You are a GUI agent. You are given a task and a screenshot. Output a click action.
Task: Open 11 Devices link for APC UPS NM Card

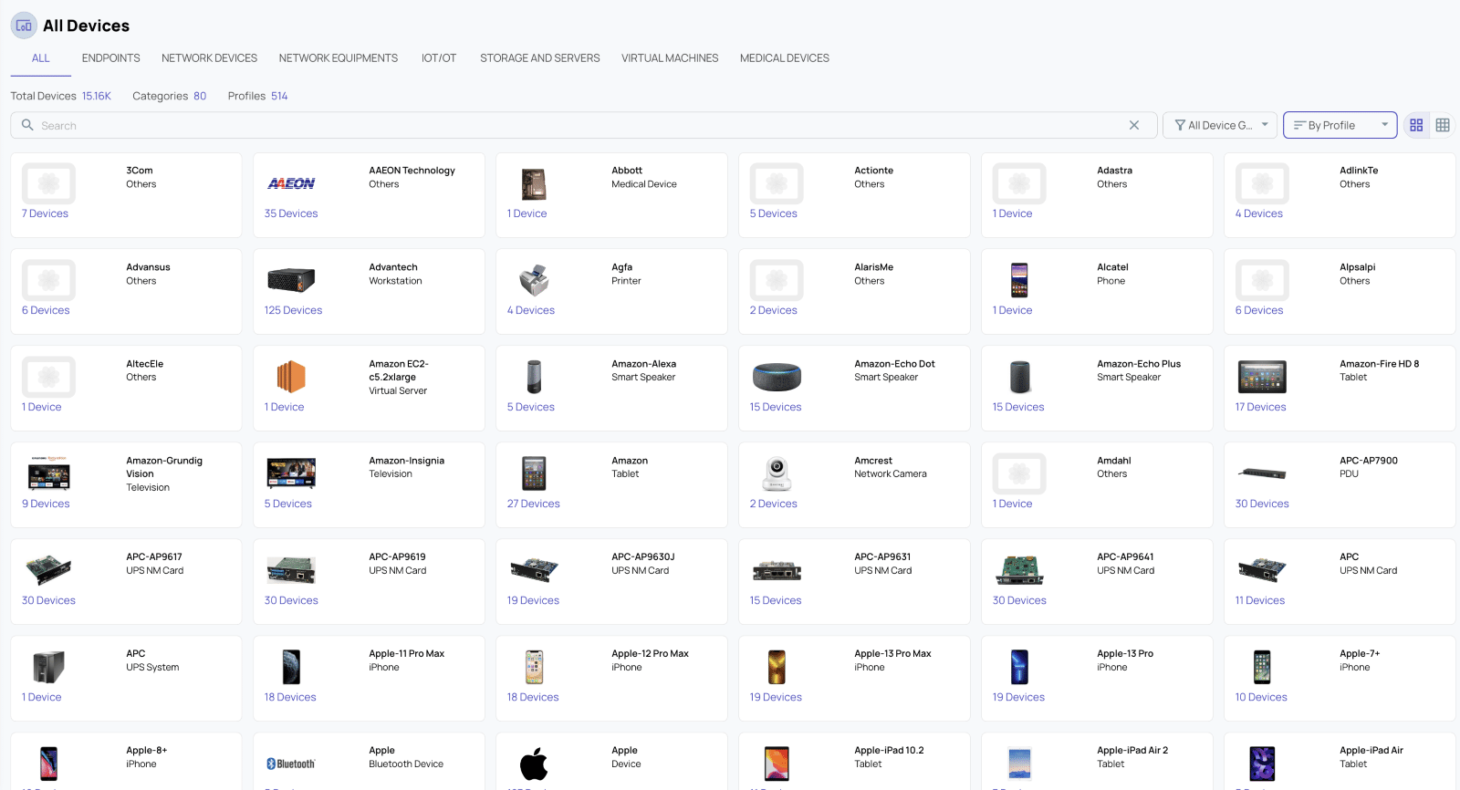pos(1259,600)
